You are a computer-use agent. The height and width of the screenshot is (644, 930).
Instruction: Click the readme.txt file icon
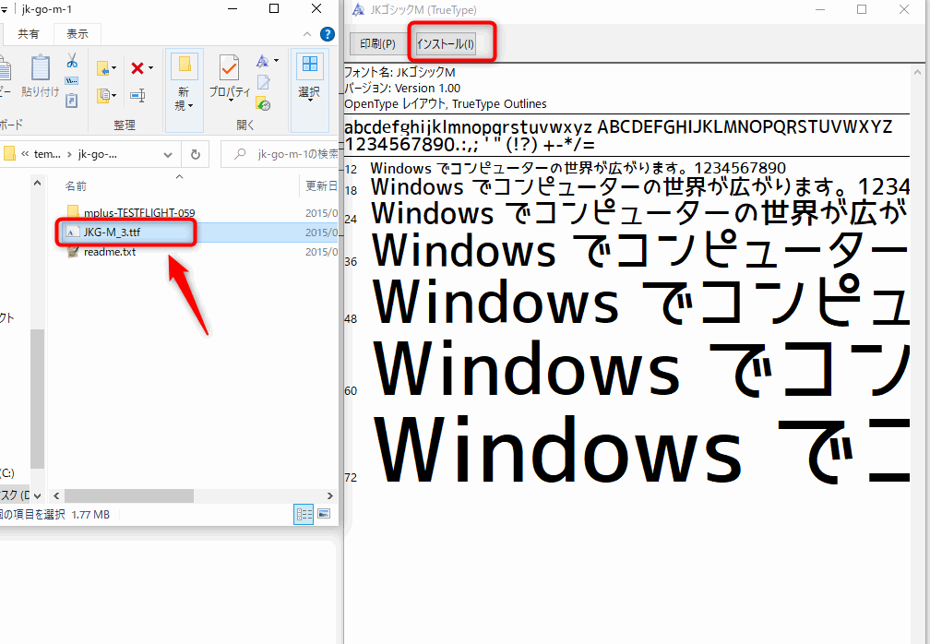tap(73, 252)
